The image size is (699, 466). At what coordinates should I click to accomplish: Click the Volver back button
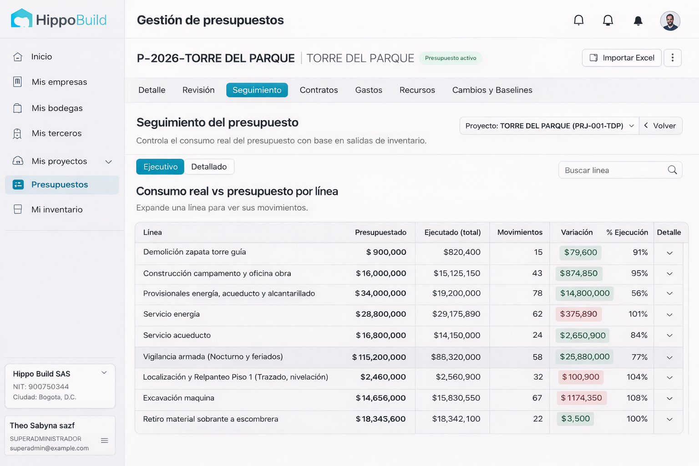660,126
